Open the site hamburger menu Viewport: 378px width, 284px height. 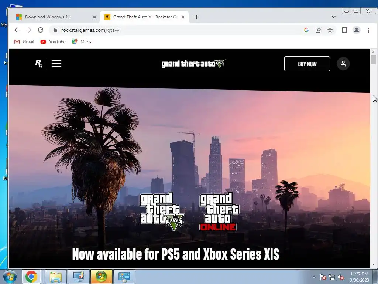[56, 64]
